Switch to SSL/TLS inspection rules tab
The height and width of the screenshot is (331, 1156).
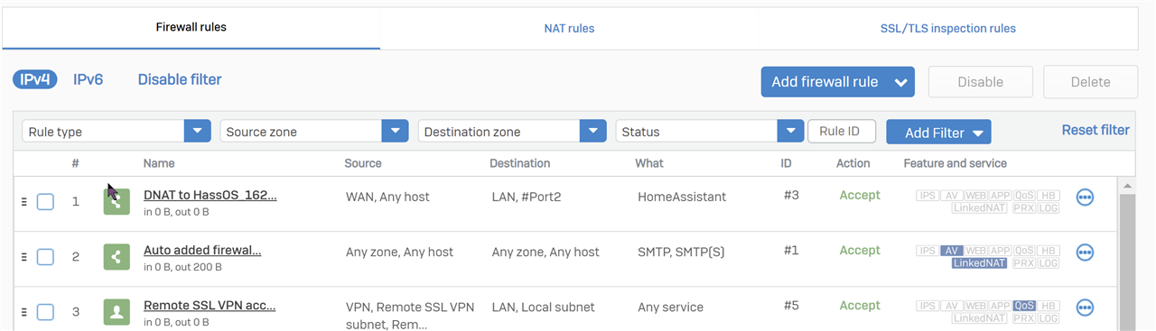tap(947, 29)
